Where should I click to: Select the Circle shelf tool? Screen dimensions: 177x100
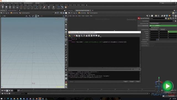(x=28, y=7)
